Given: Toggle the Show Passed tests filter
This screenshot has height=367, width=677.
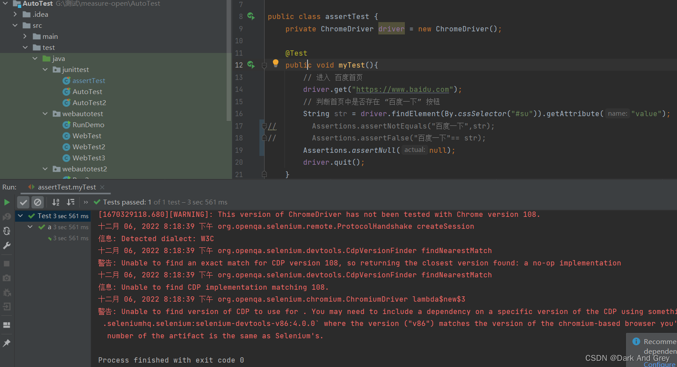Looking at the screenshot, I should [23, 202].
